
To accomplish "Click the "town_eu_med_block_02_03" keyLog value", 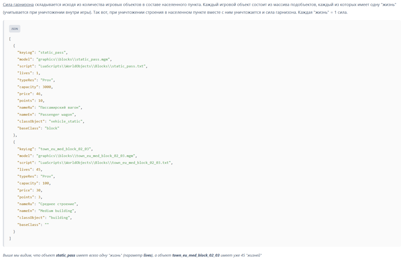I will click(x=66, y=149).
